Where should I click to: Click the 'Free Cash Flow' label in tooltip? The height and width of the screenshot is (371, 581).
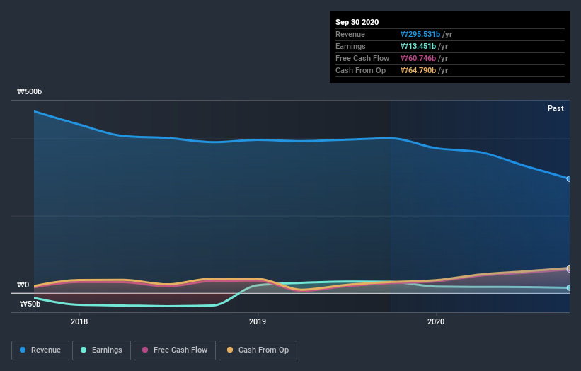click(362, 58)
